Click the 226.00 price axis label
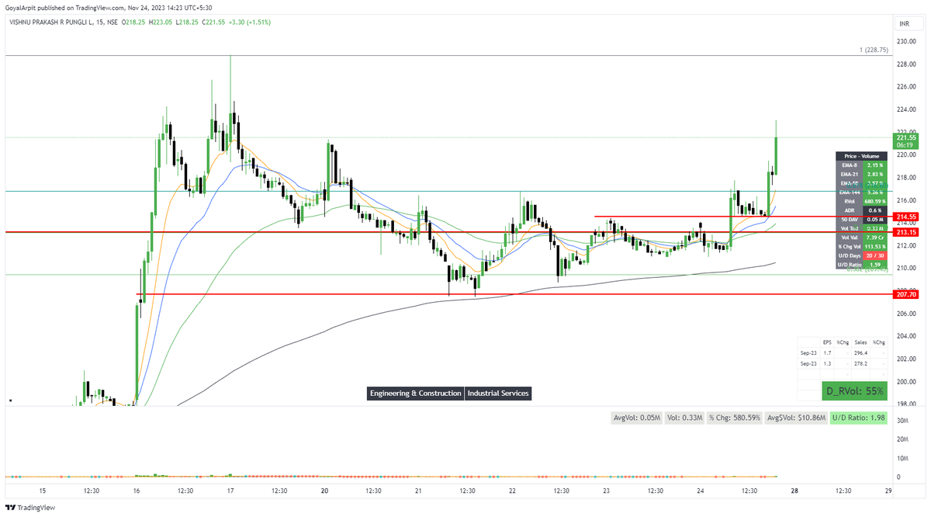The image size is (931, 517). pos(906,87)
